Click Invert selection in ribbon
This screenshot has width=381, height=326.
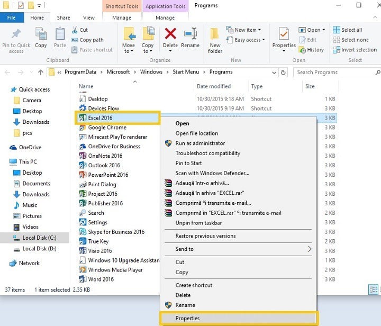click(x=355, y=50)
